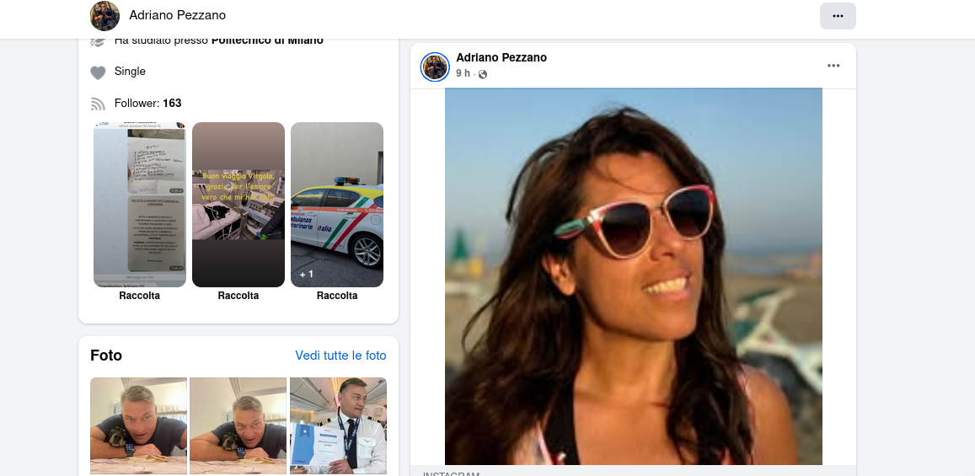The image size is (975, 476).
Task: Click the Follower count 163
Action: tap(172, 104)
